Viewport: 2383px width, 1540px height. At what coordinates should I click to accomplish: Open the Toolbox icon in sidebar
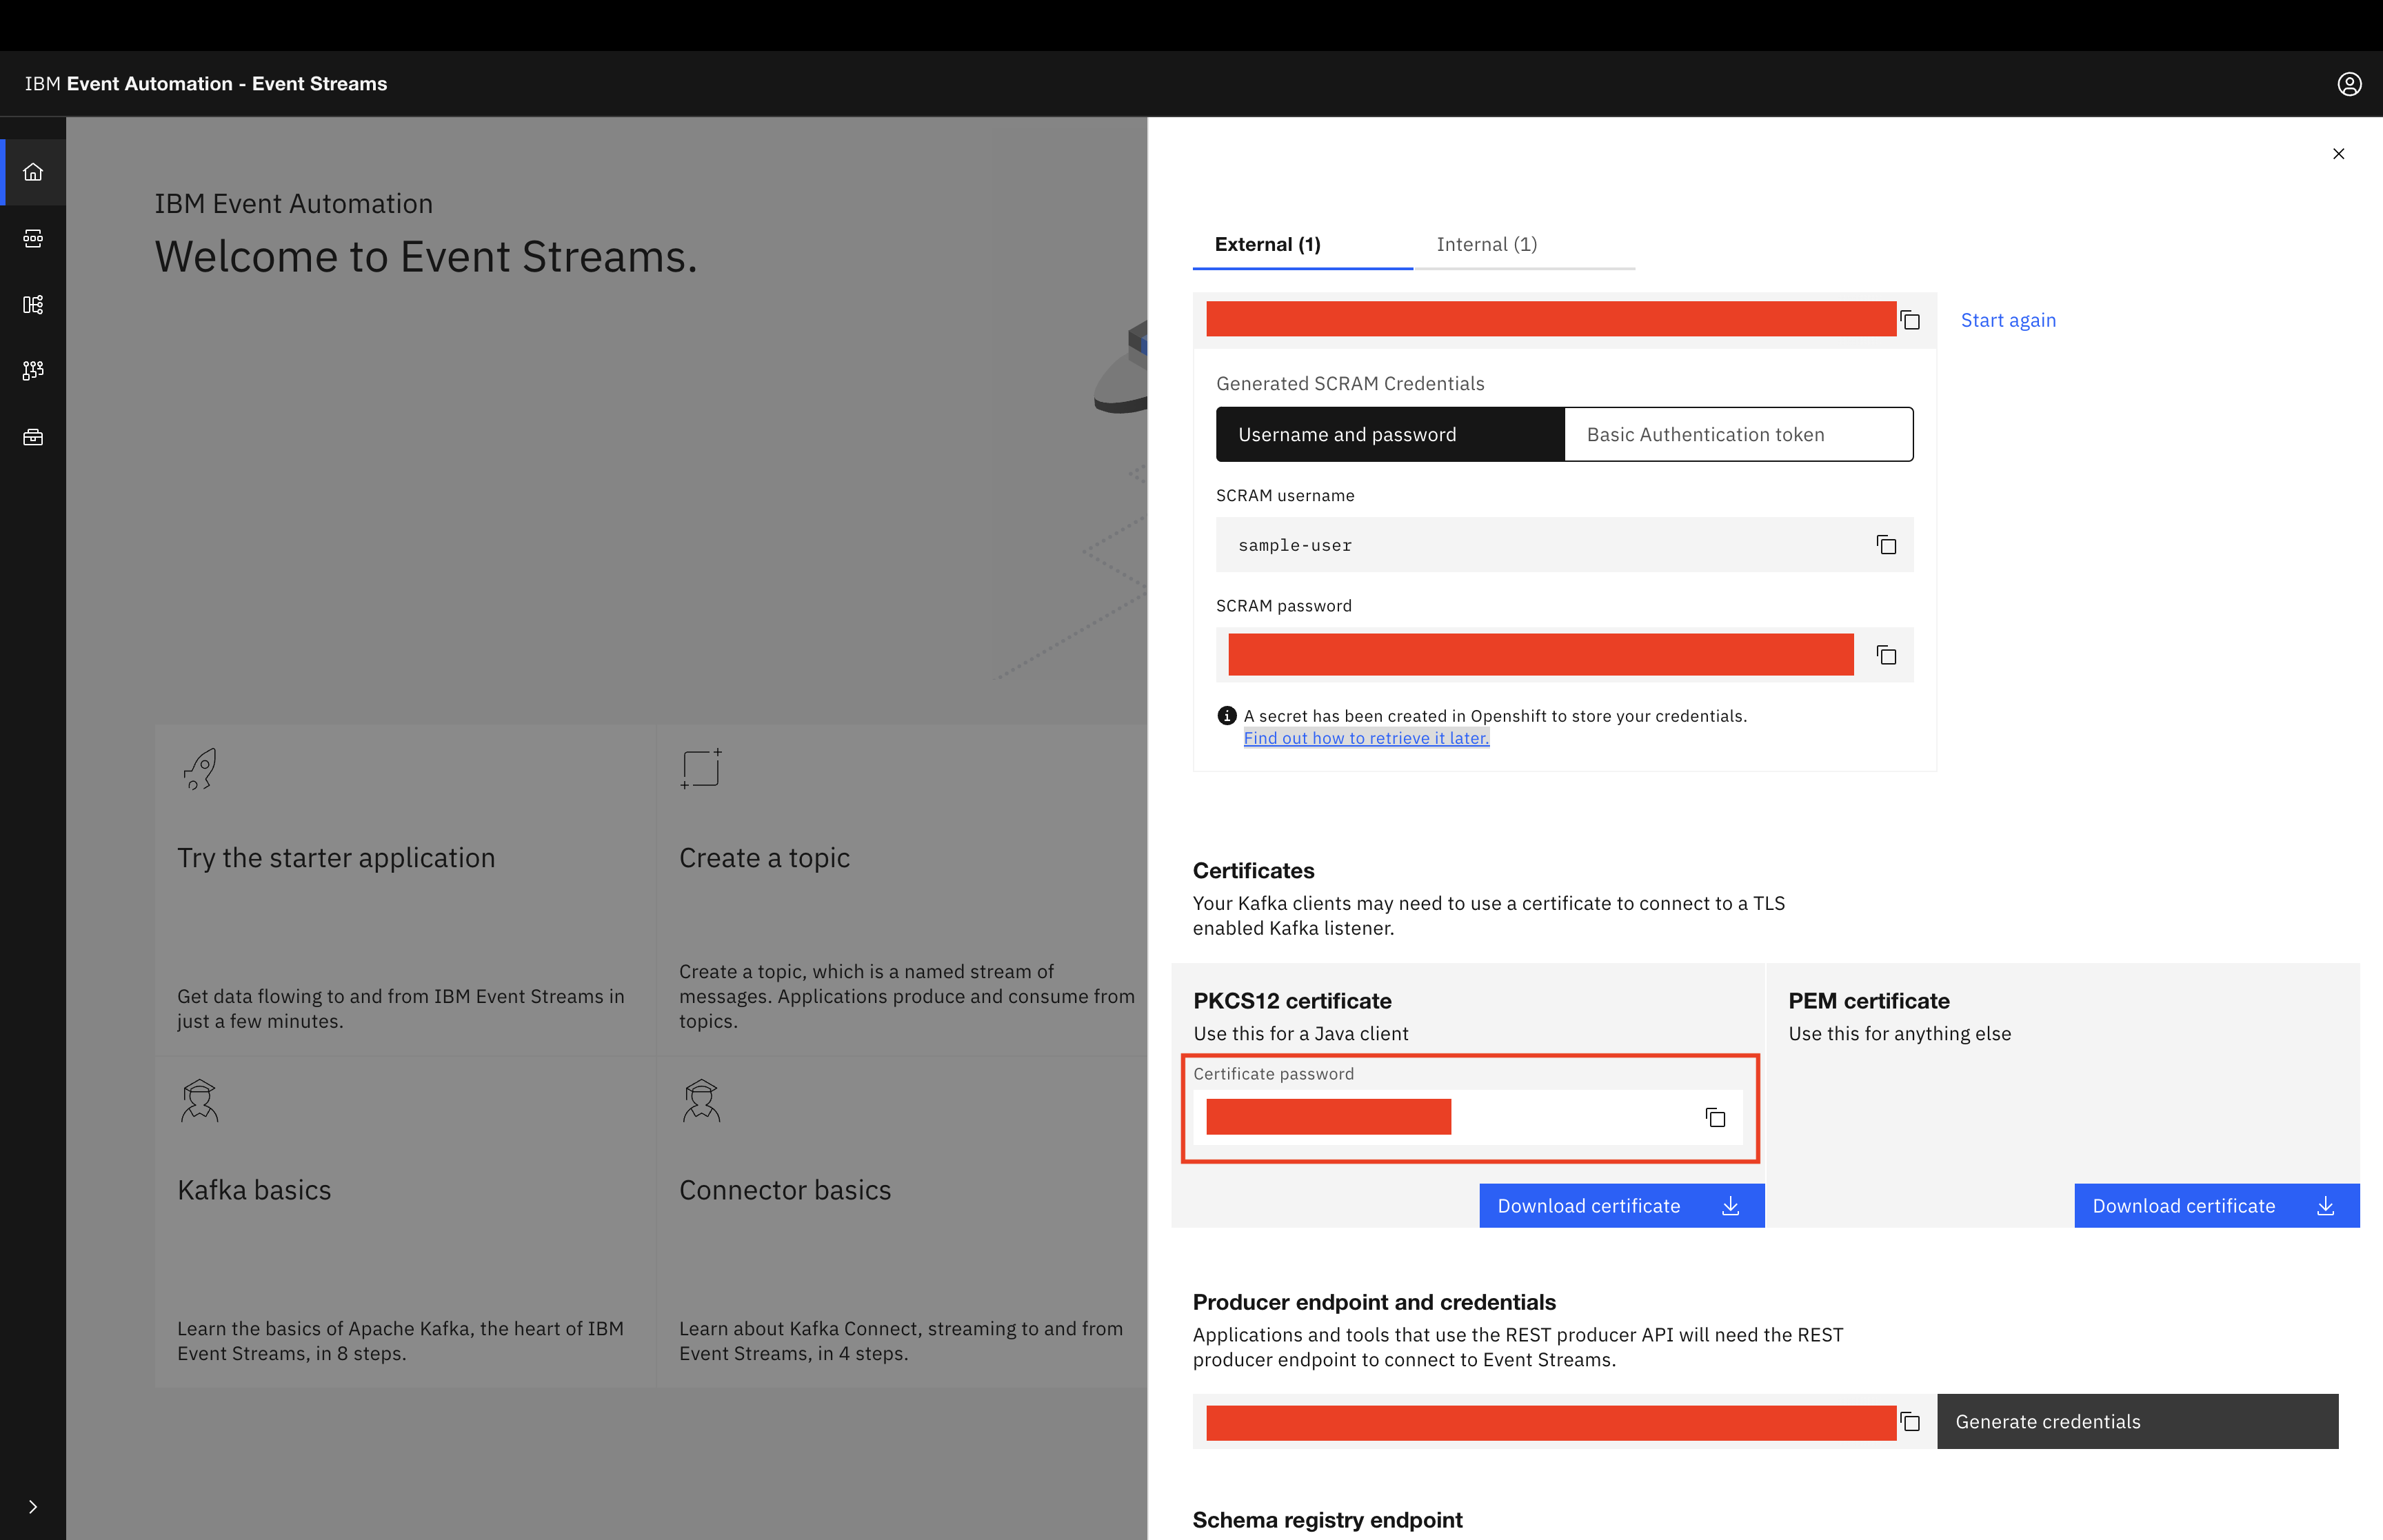click(33, 437)
